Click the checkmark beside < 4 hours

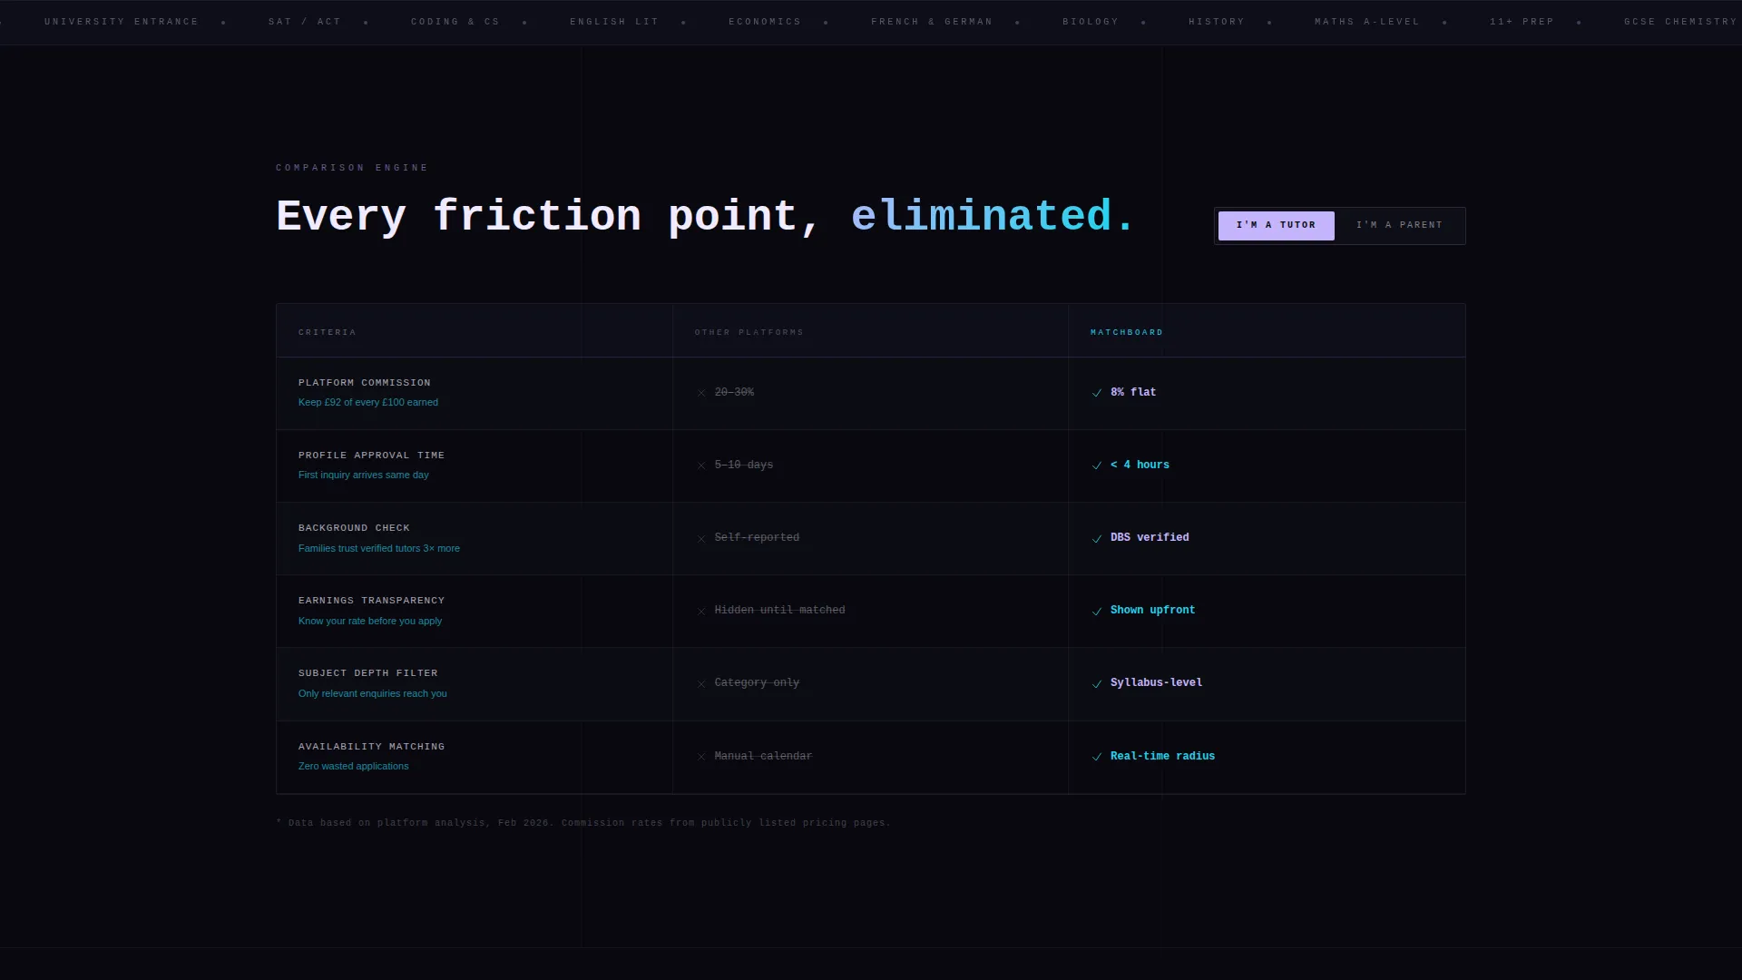click(1097, 465)
